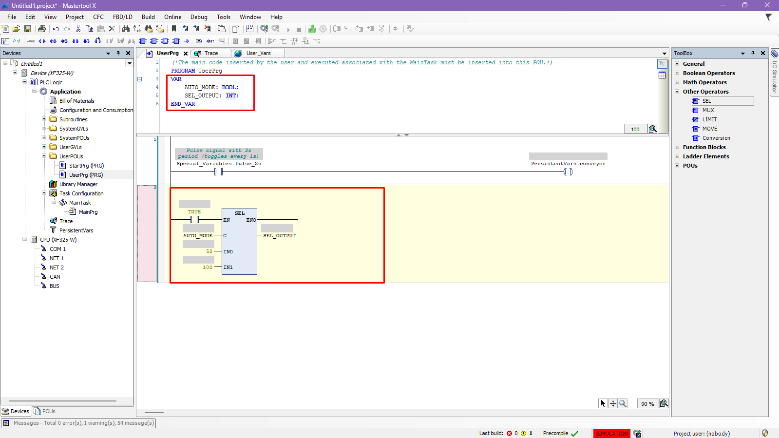The height and width of the screenshot is (438, 779).
Task: Switch declaration editor to textual view
Action: (662, 64)
